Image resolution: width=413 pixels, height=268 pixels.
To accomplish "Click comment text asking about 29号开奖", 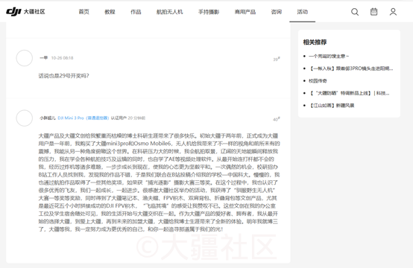I will pyautogui.click(x=64, y=76).
